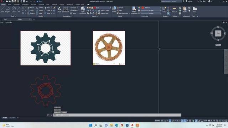The width and height of the screenshot is (228, 128).
Task: Open the Start file tab
Action: click(x=5, y=19)
